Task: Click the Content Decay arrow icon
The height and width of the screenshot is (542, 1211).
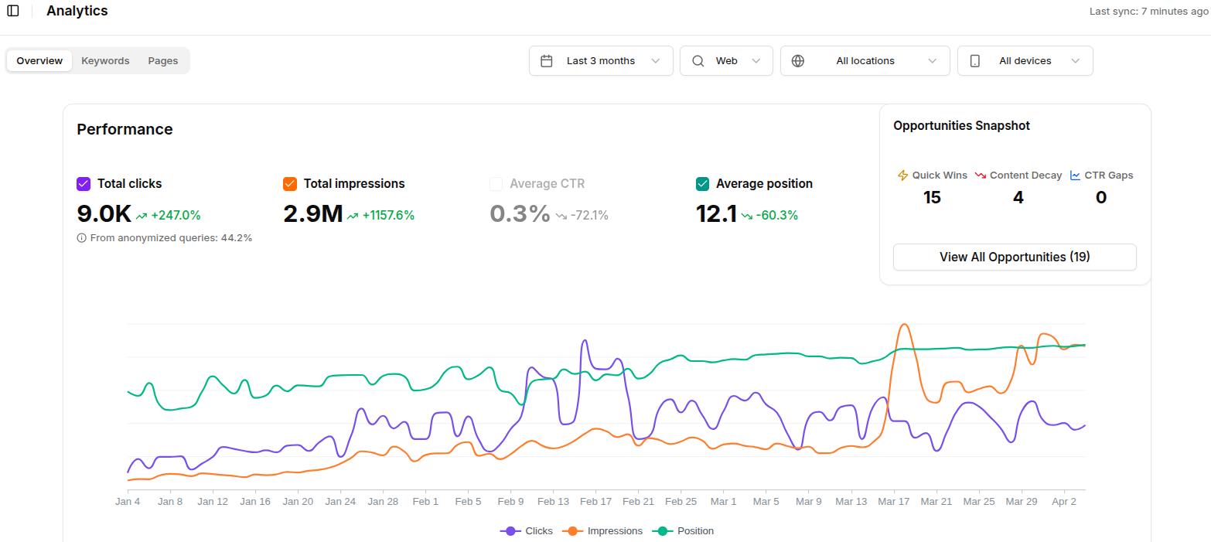Action: pyautogui.click(x=979, y=176)
